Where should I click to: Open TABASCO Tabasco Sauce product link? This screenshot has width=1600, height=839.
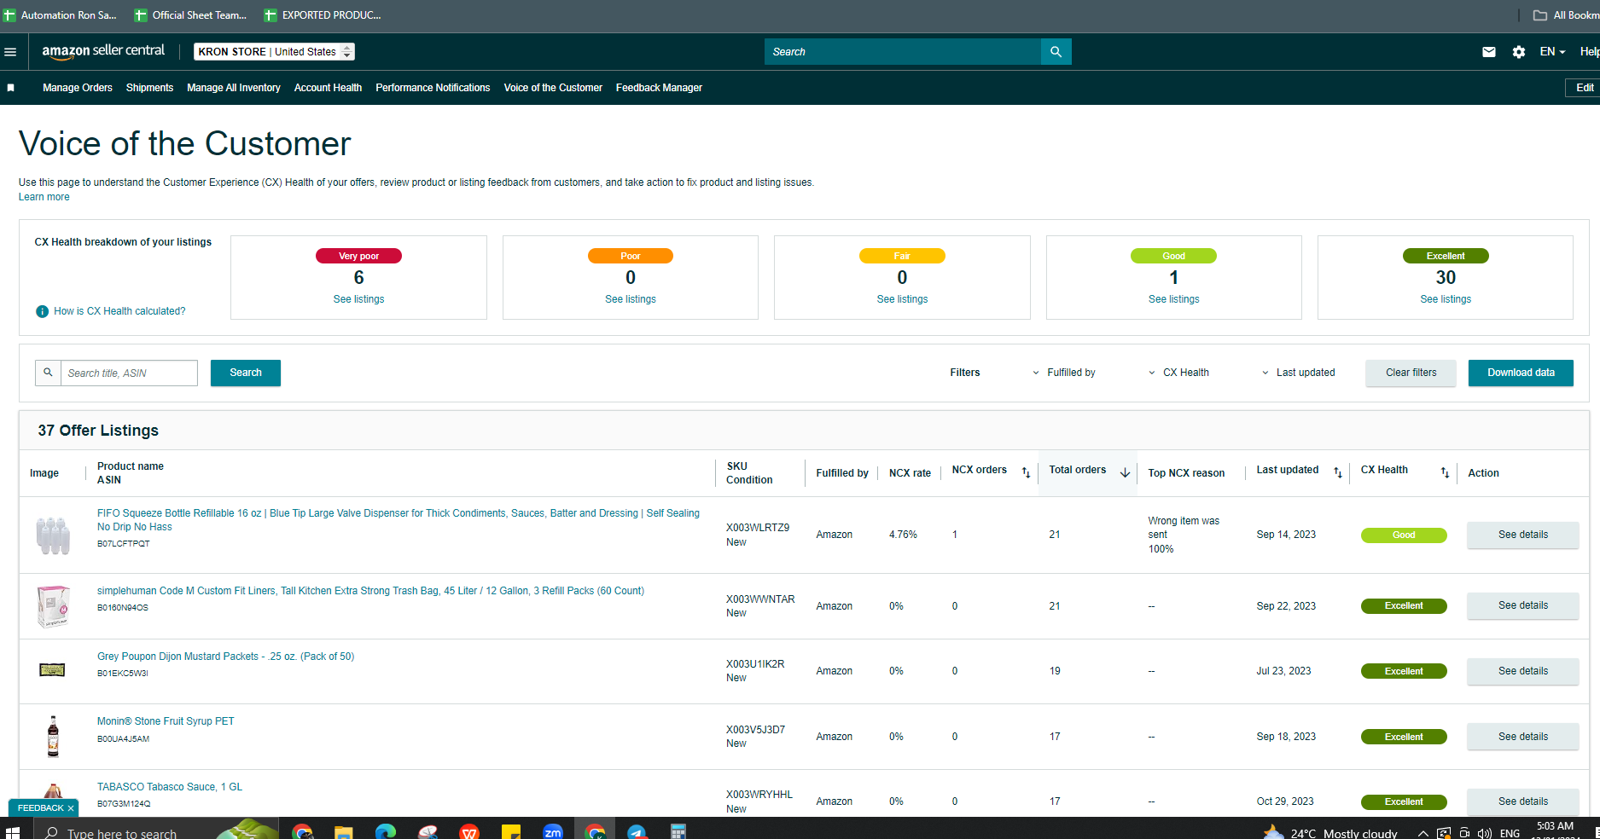[x=170, y=787]
